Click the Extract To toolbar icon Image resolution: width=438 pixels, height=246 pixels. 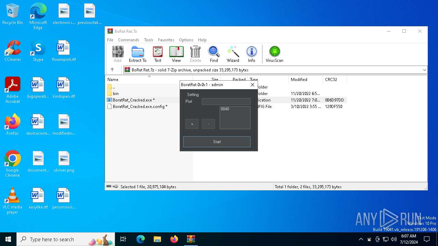click(138, 54)
